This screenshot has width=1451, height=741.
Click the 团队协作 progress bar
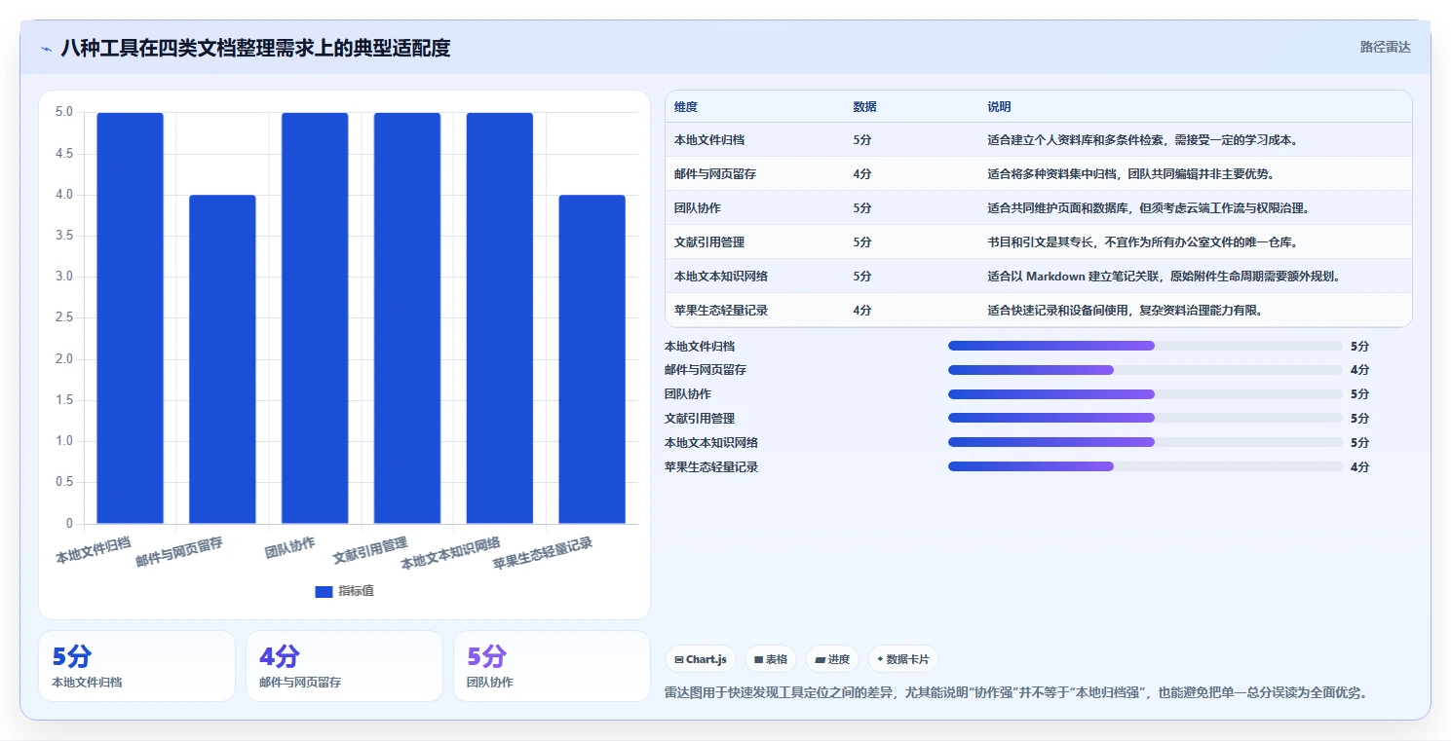1145,394
